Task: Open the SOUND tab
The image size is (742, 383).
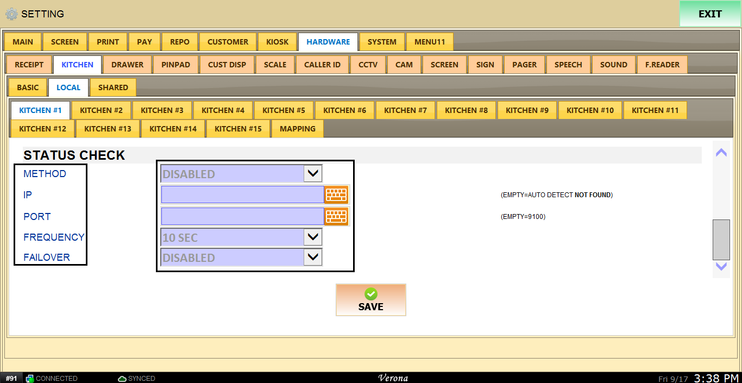Action: tap(614, 65)
